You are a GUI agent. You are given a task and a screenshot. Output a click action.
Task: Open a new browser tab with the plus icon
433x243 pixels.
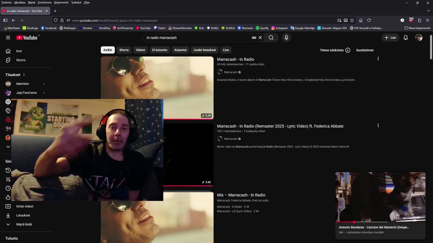point(55,11)
